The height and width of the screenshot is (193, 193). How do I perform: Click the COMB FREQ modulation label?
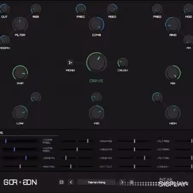click(x=48, y=141)
